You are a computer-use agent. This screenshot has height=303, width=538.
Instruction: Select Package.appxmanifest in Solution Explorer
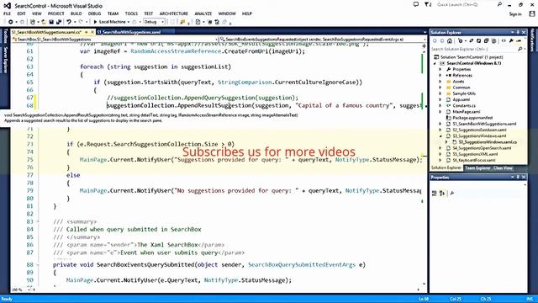pyautogui.click(x=472, y=118)
